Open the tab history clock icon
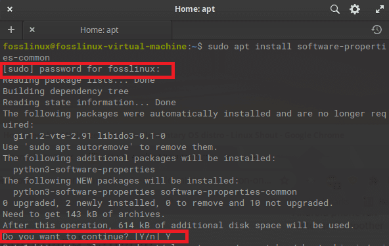This screenshot has height=246, width=389. (377, 30)
